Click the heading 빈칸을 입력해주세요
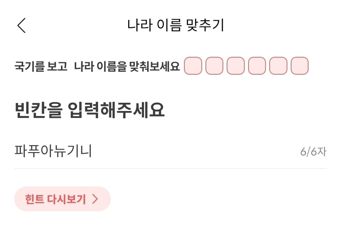The height and width of the screenshot is (252, 341). pos(90,110)
